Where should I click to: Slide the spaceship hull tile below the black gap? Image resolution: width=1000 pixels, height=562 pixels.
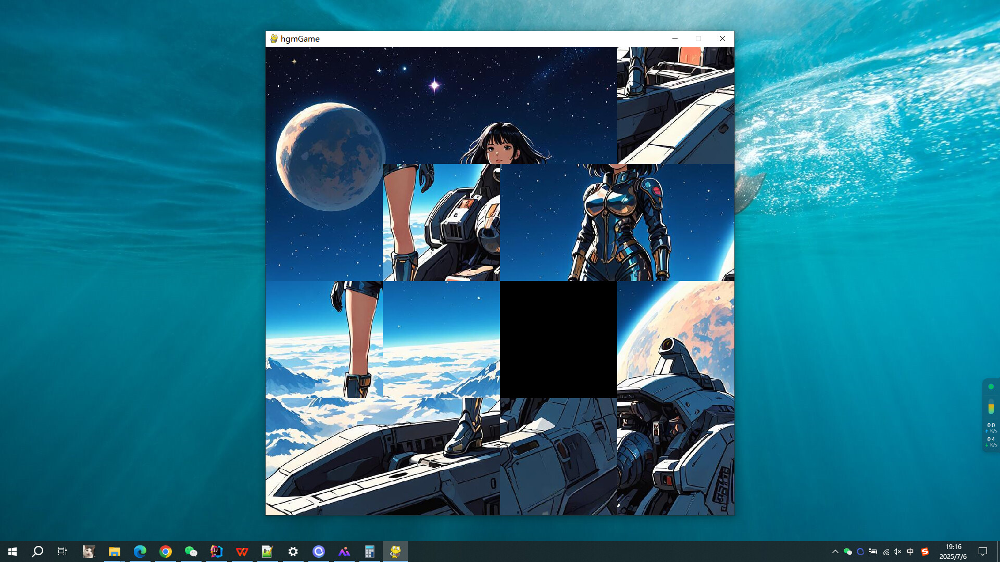(x=558, y=456)
